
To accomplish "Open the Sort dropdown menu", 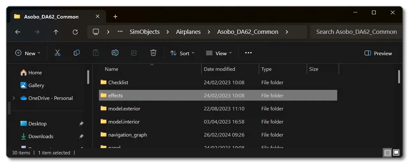I will point(182,53).
